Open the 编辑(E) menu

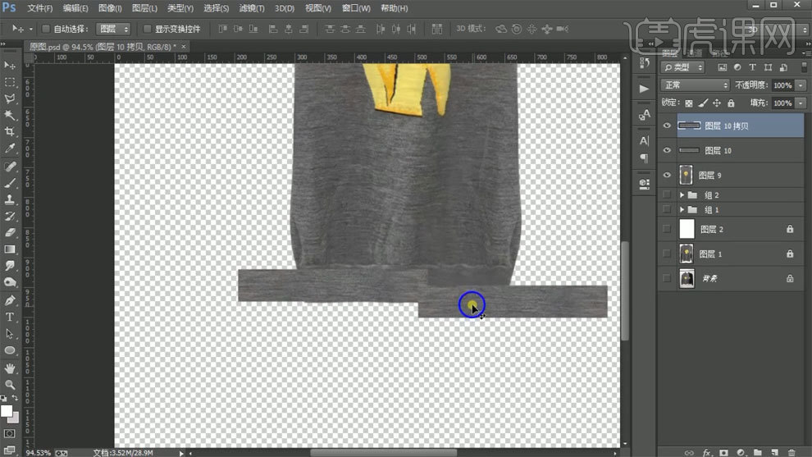tap(75, 8)
